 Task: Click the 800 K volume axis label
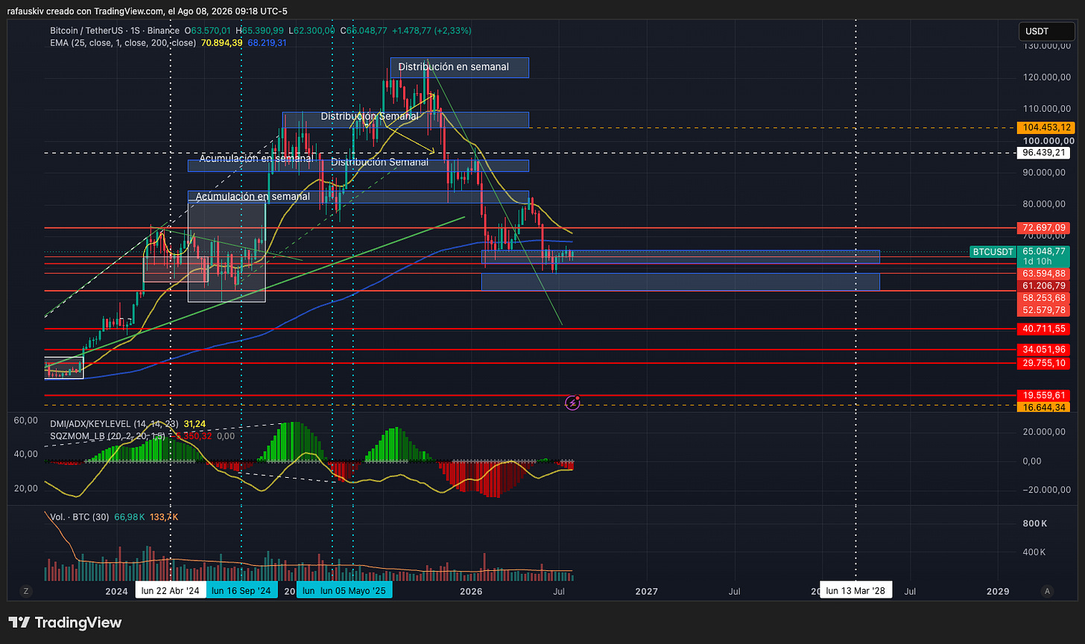point(1035,524)
